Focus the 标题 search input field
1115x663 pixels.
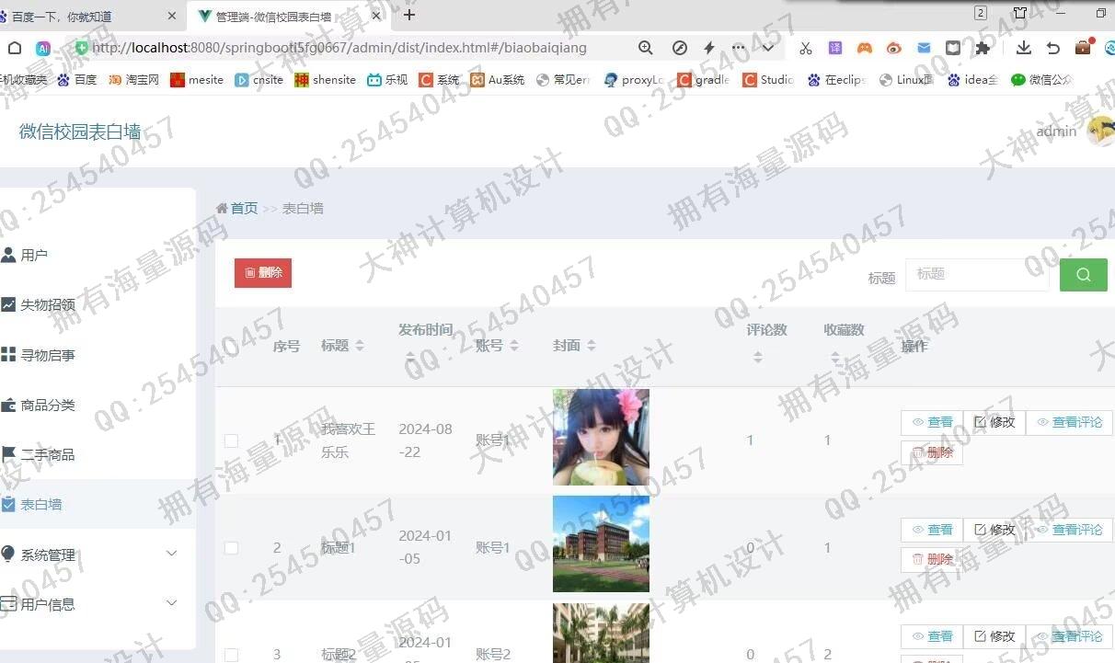(977, 274)
